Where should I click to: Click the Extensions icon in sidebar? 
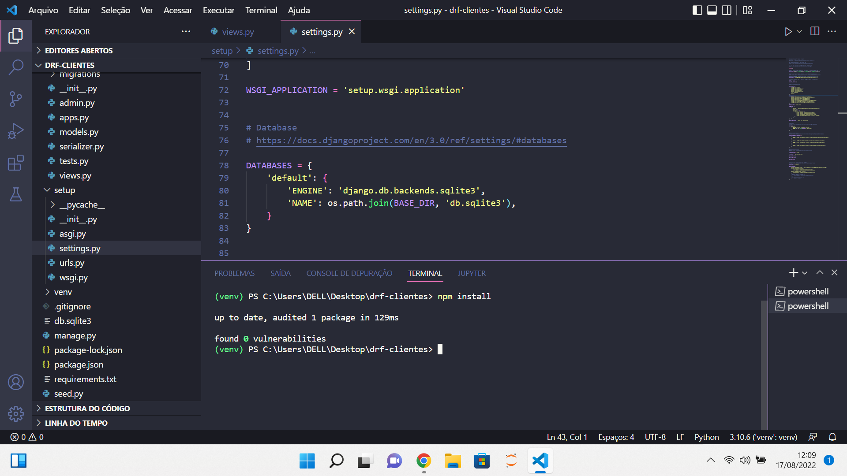point(16,163)
